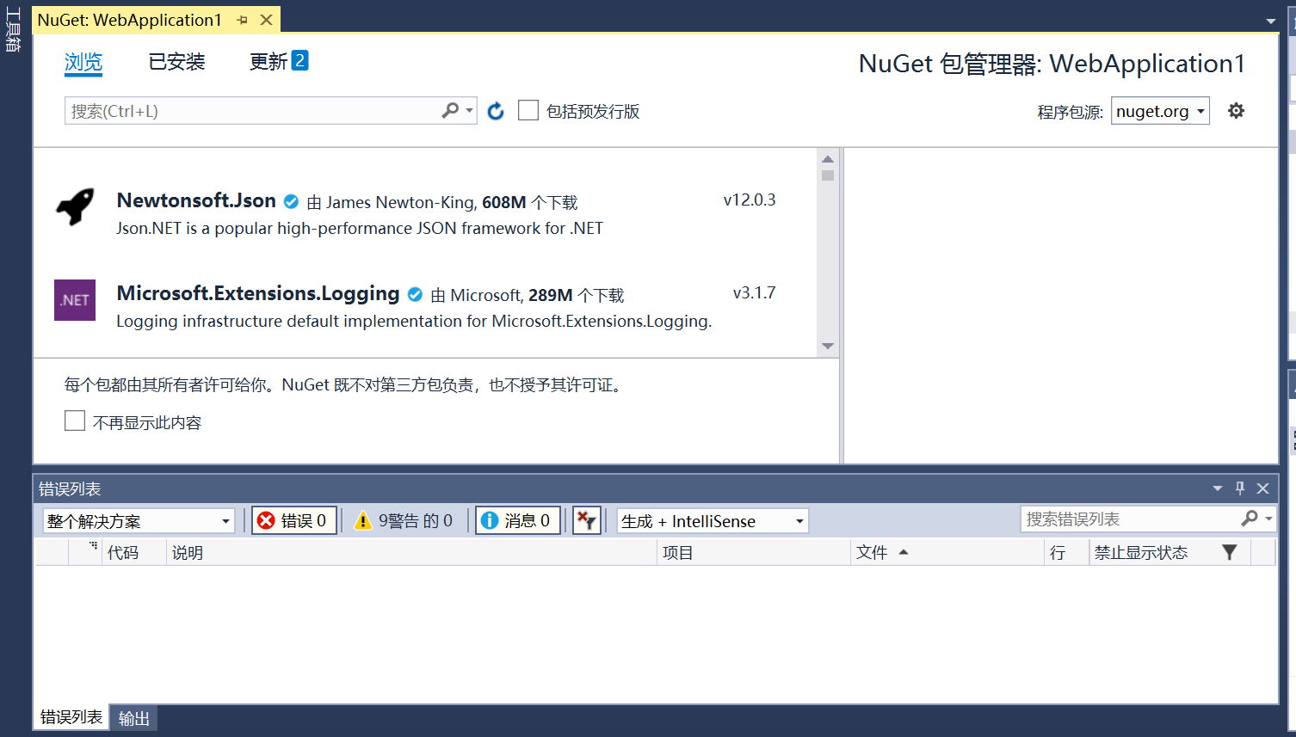Click the package list scrollbar down arrow
The width and height of the screenshot is (1296, 737).
point(828,346)
